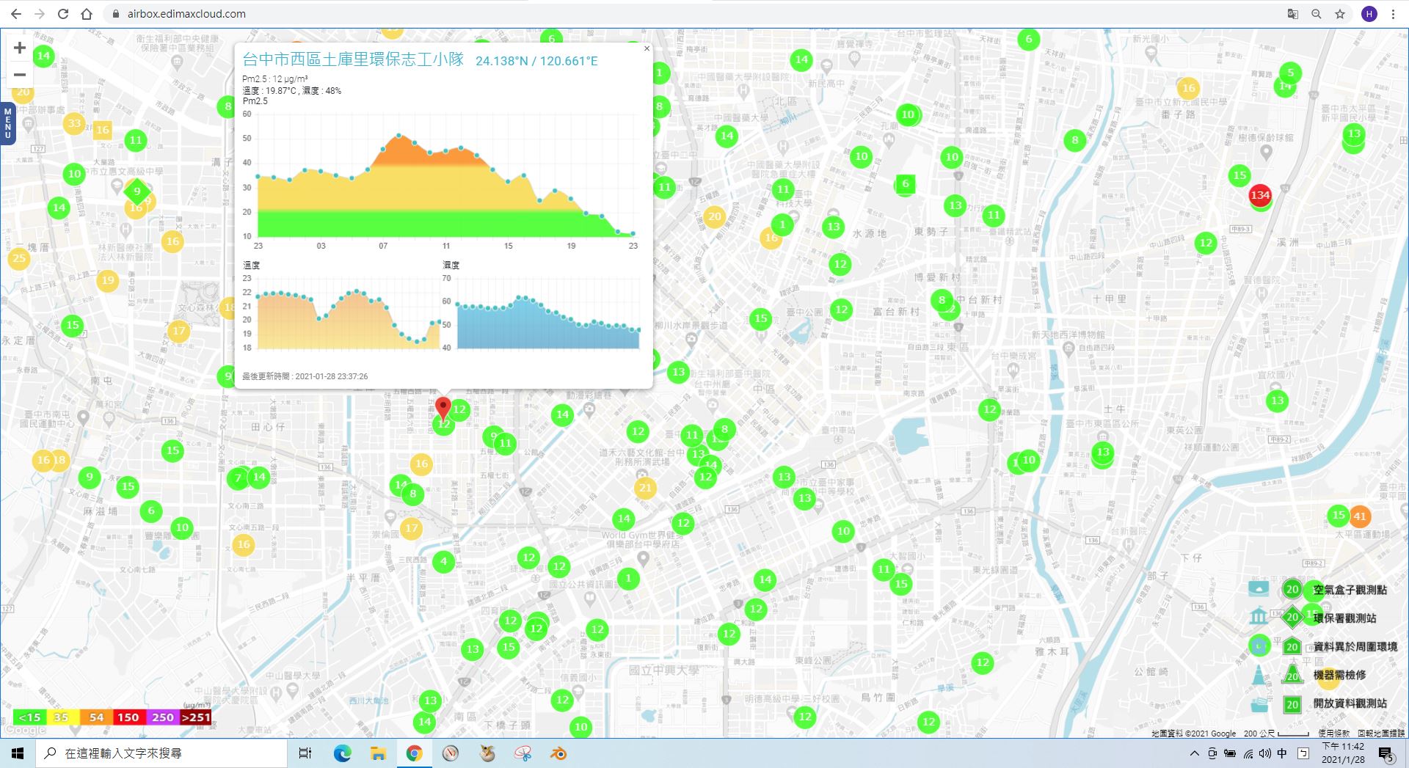
Task: Click last update time 2021-01-28 23:37:26
Action: point(331,376)
